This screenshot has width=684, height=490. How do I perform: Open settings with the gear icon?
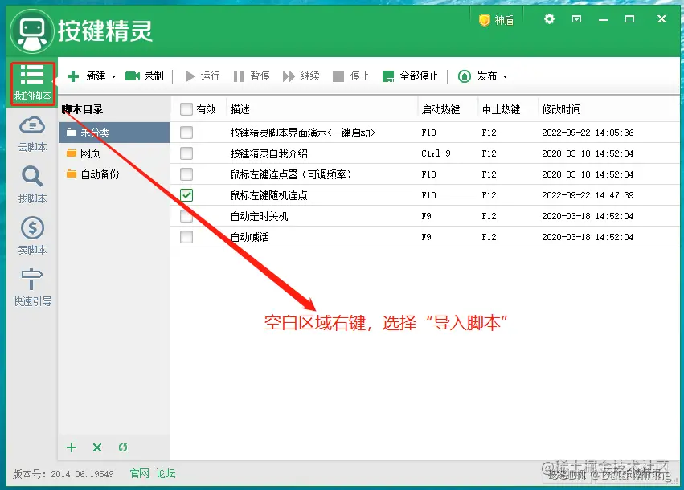pos(549,19)
